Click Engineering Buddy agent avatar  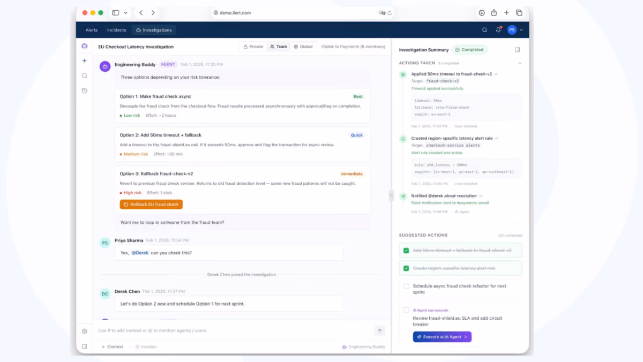[x=105, y=66]
